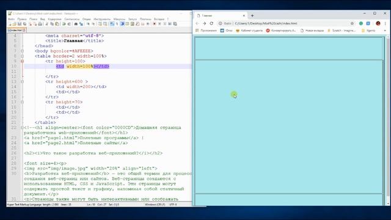This screenshot has height=220, width=391.
Task: Click the UTF-8 status bar entry
Action: 173,204
